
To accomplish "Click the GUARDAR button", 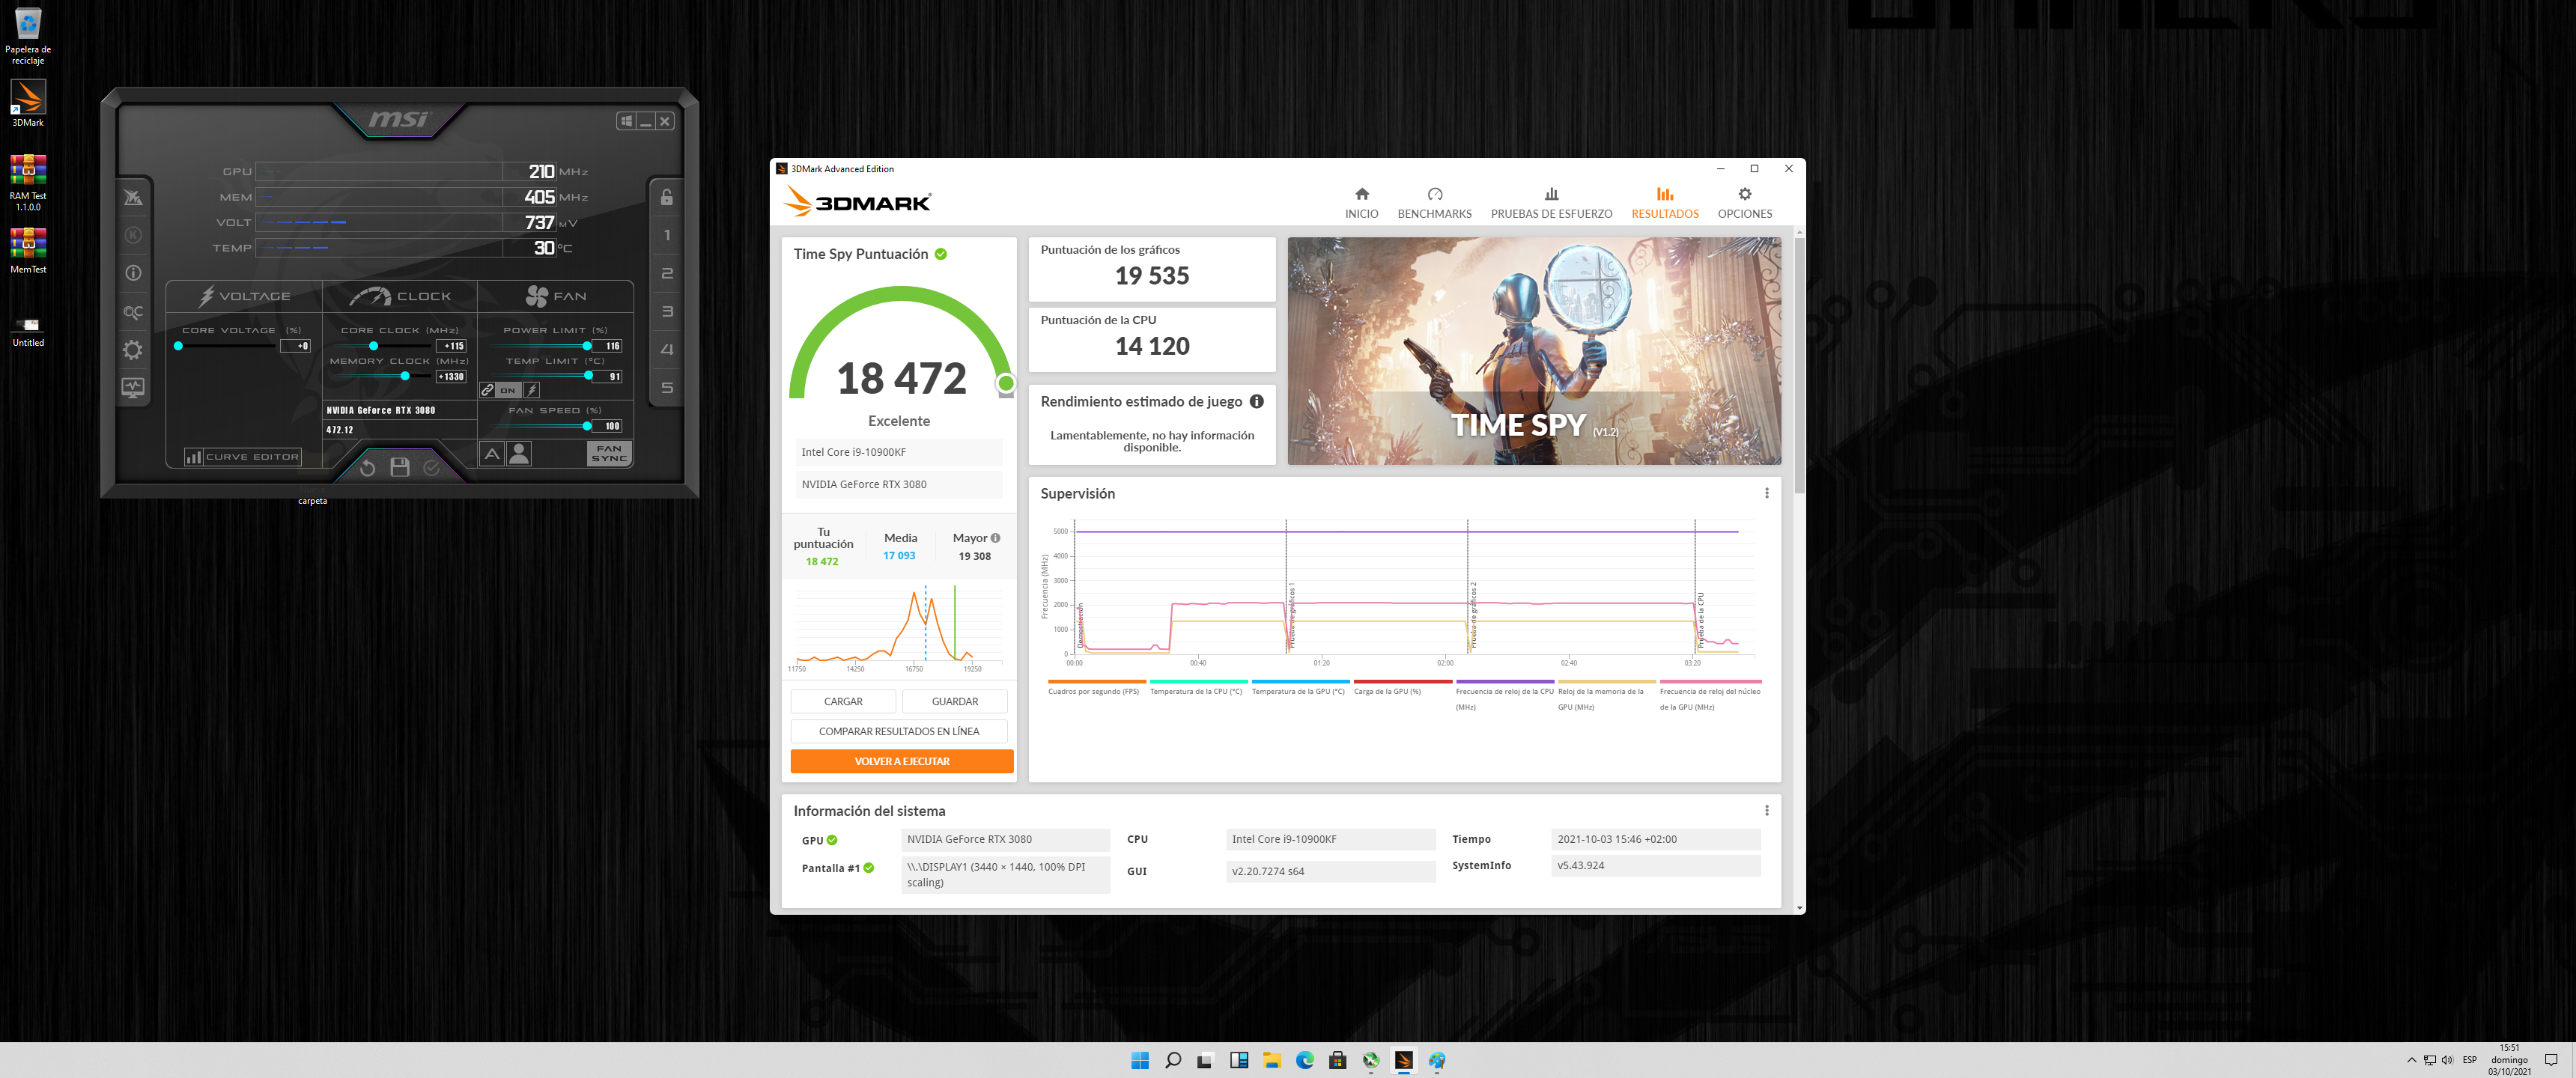I will click(955, 701).
